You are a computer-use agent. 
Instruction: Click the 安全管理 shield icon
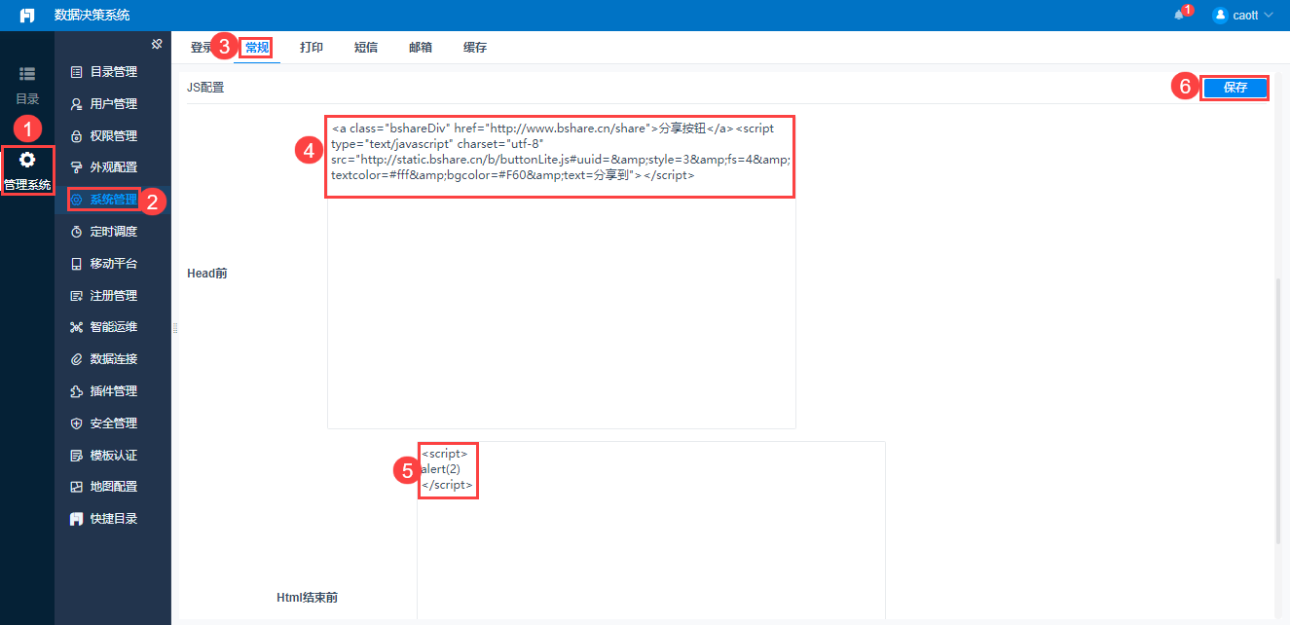click(x=76, y=423)
